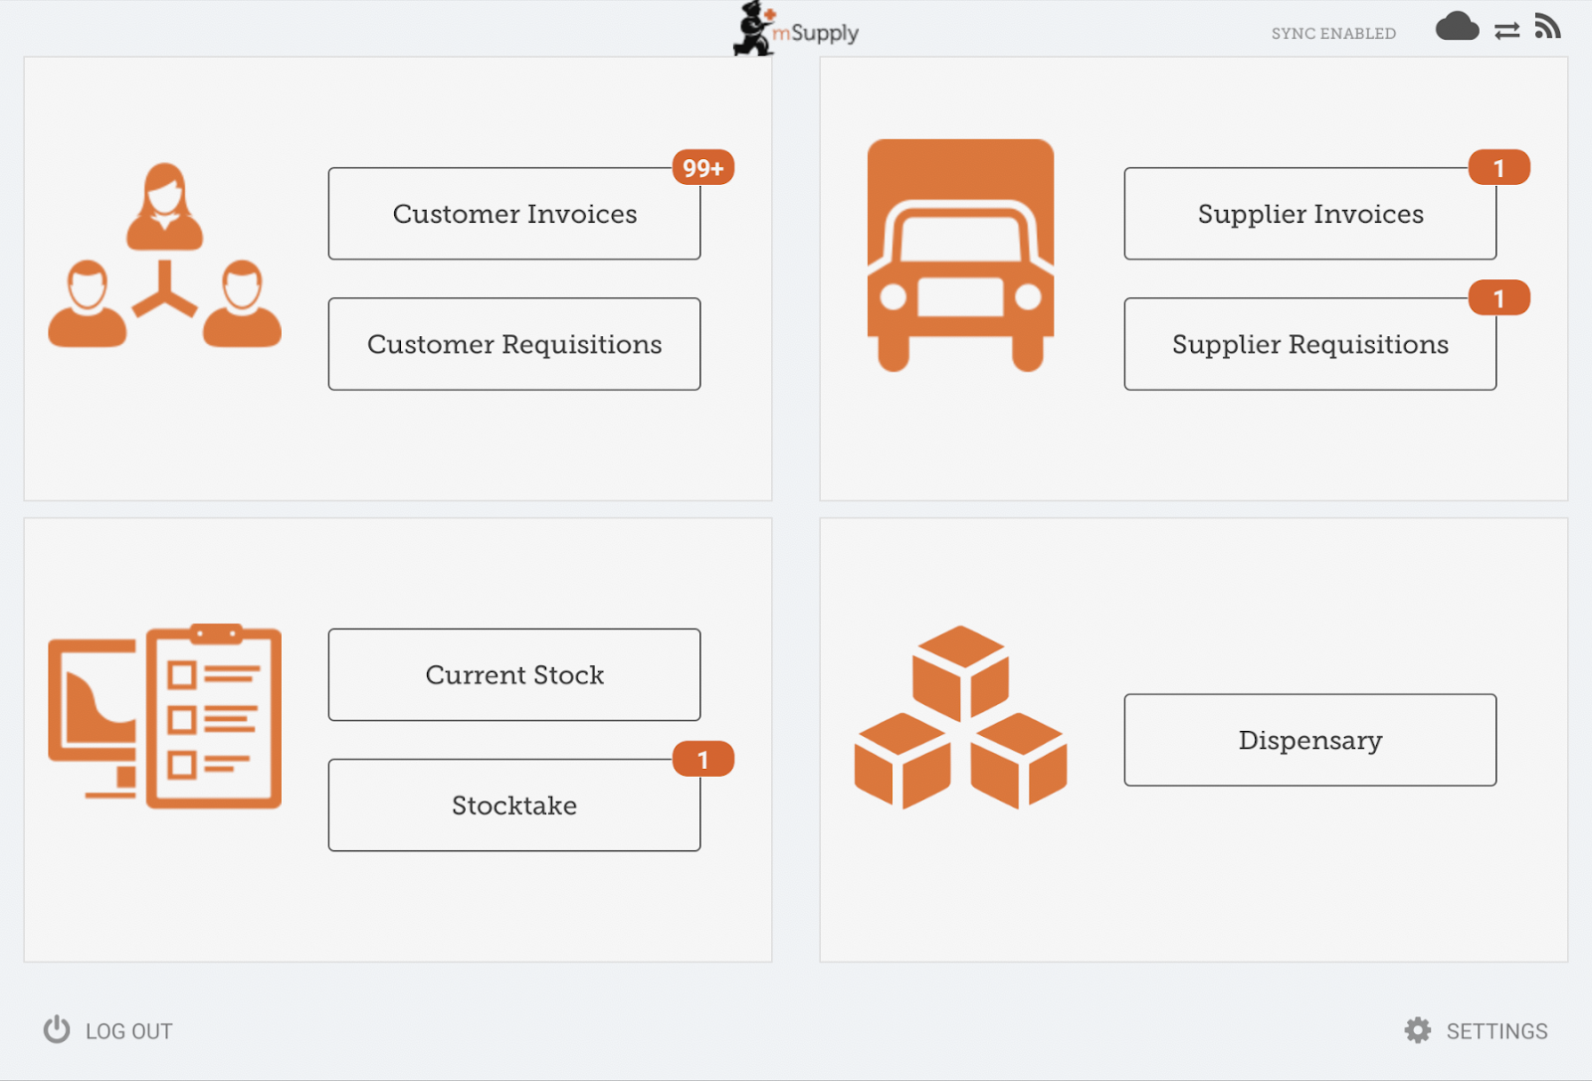The image size is (1592, 1081).
Task: Click the stock clipboard report icon
Action: [x=165, y=716]
